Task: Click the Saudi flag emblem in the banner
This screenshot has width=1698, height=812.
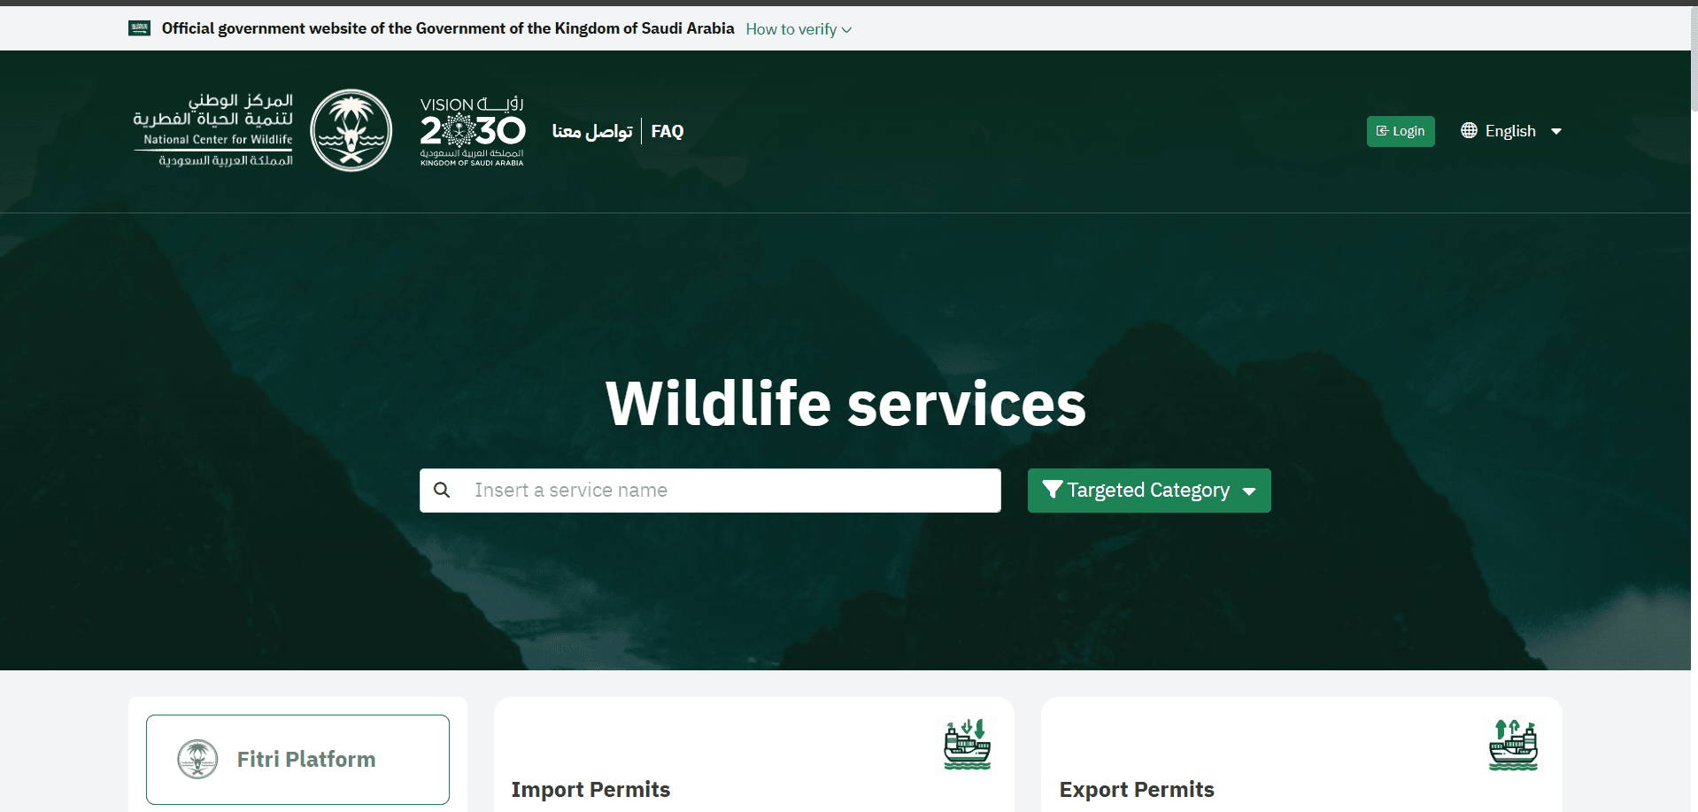Action: pos(139,27)
